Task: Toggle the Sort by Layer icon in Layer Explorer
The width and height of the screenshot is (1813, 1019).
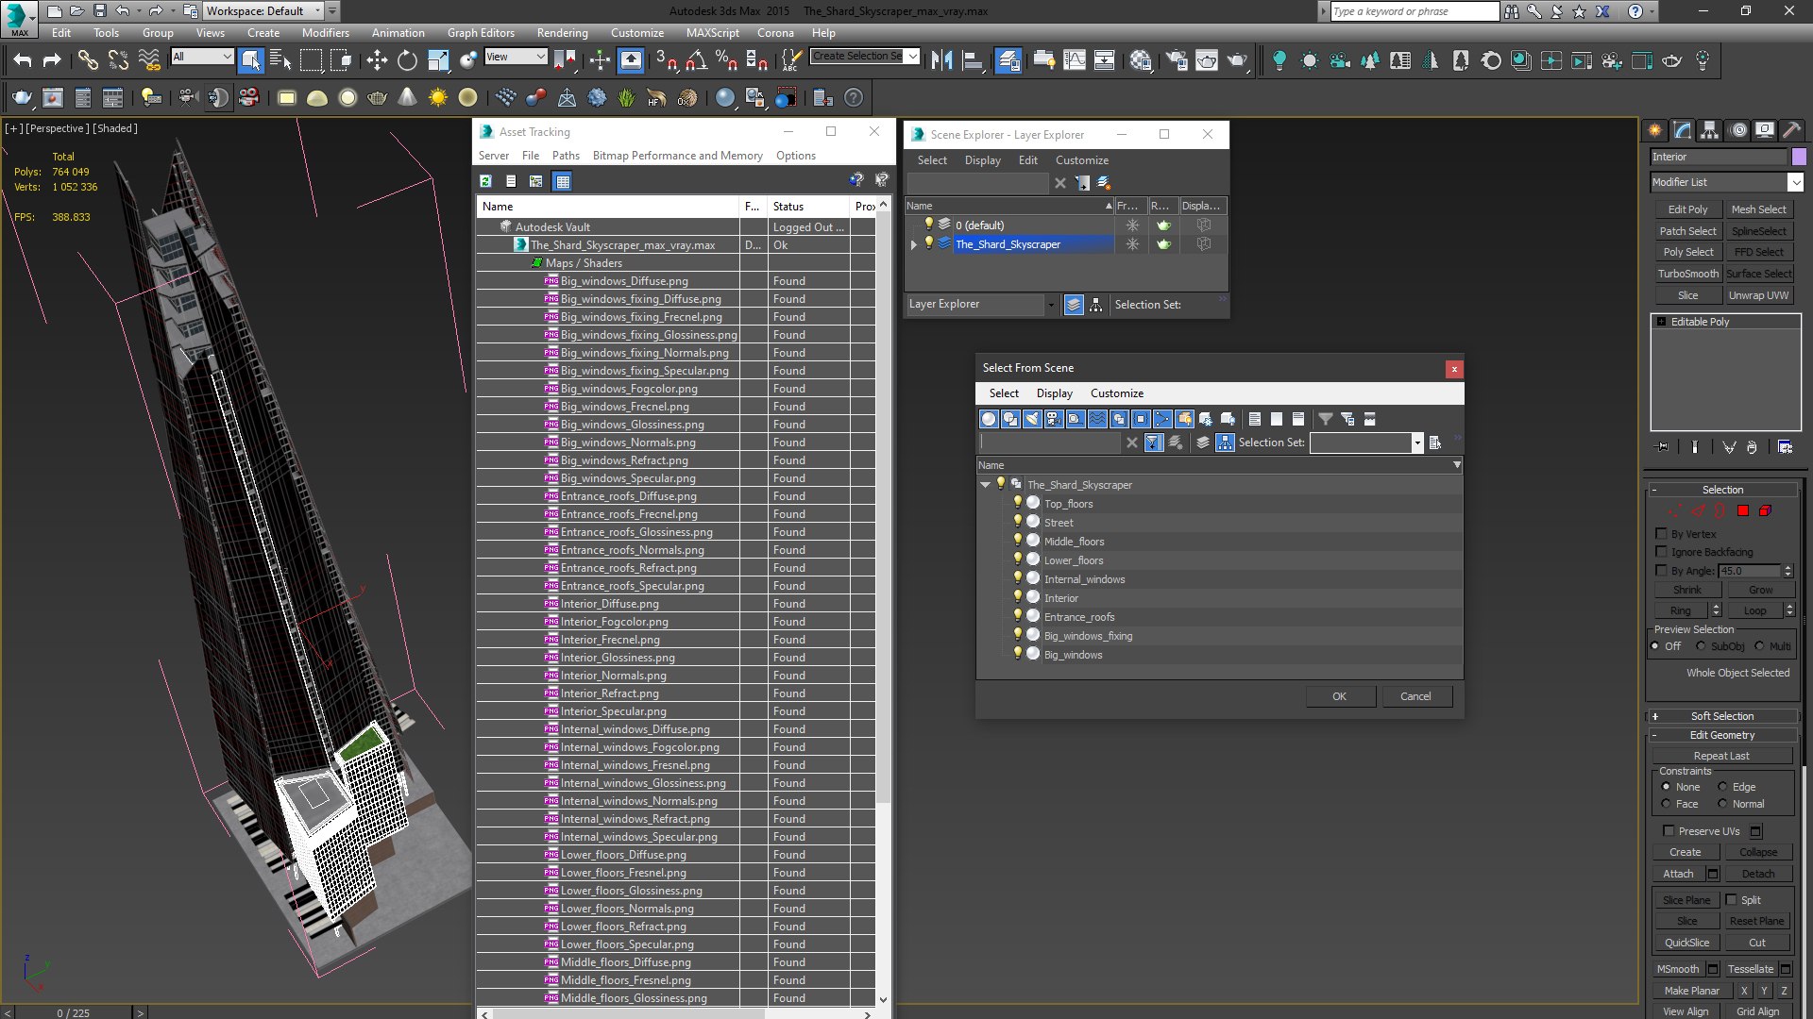Action: [1074, 305]
